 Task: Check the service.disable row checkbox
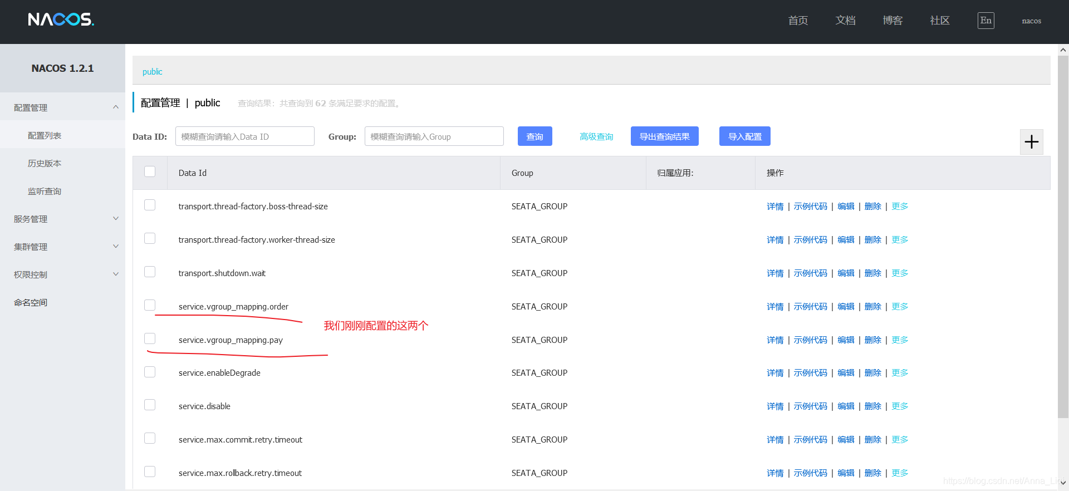(x=150, y=405)
